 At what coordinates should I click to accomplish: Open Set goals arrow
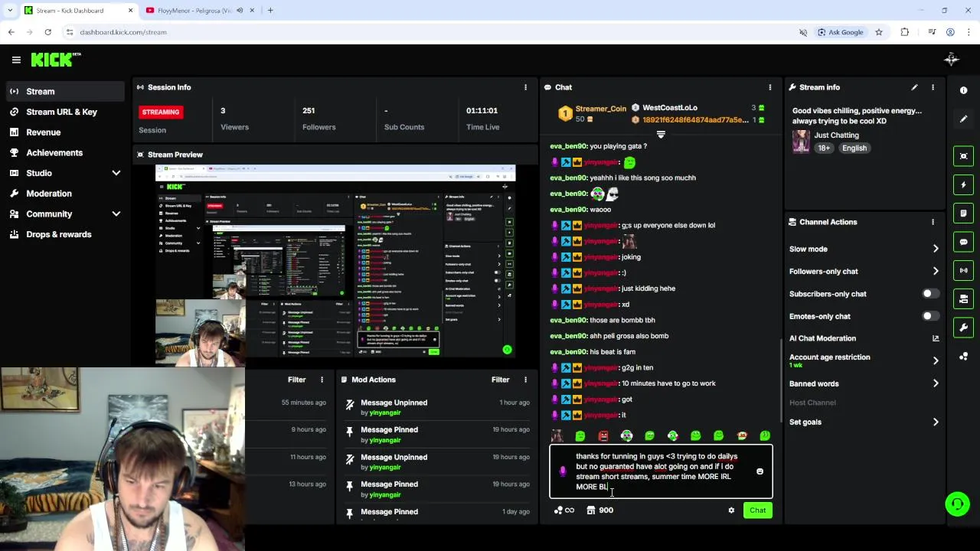coord(936,422)
